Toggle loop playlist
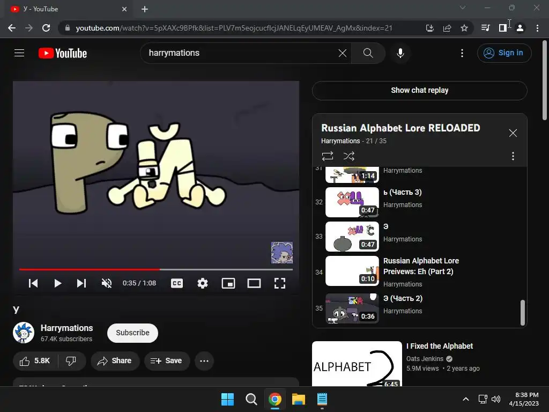 328,156
